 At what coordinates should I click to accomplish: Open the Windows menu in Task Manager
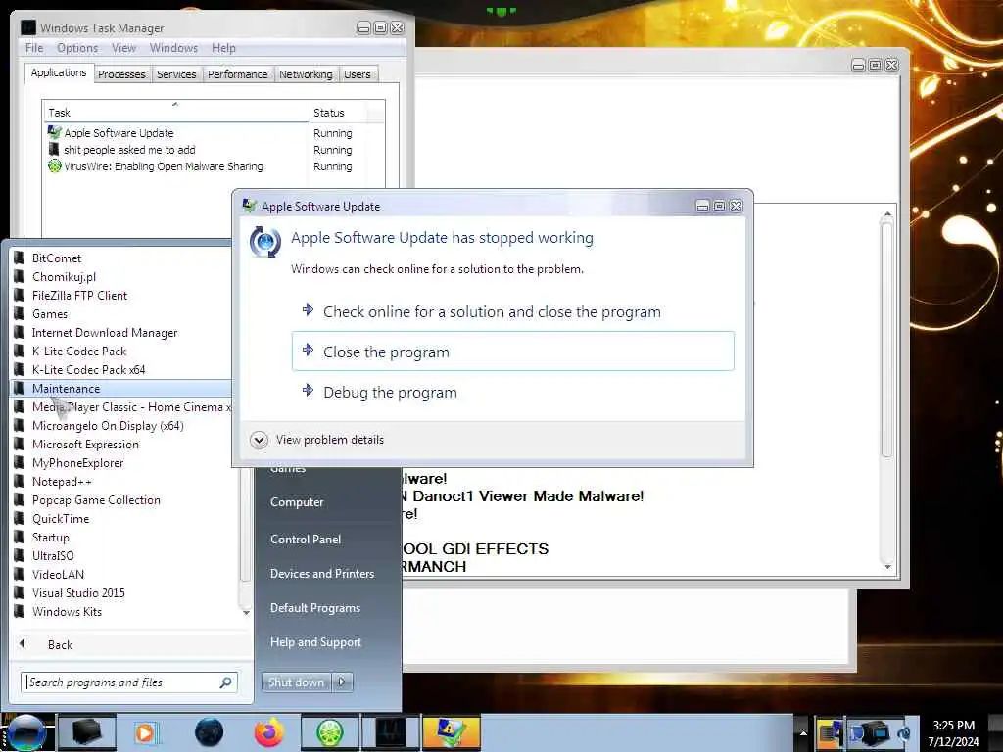point(173,48)
